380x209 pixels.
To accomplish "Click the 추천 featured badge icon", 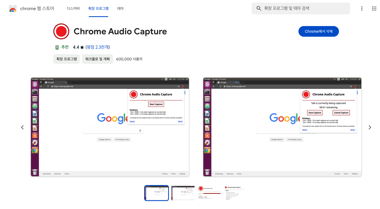I will [x=57, y=47].
